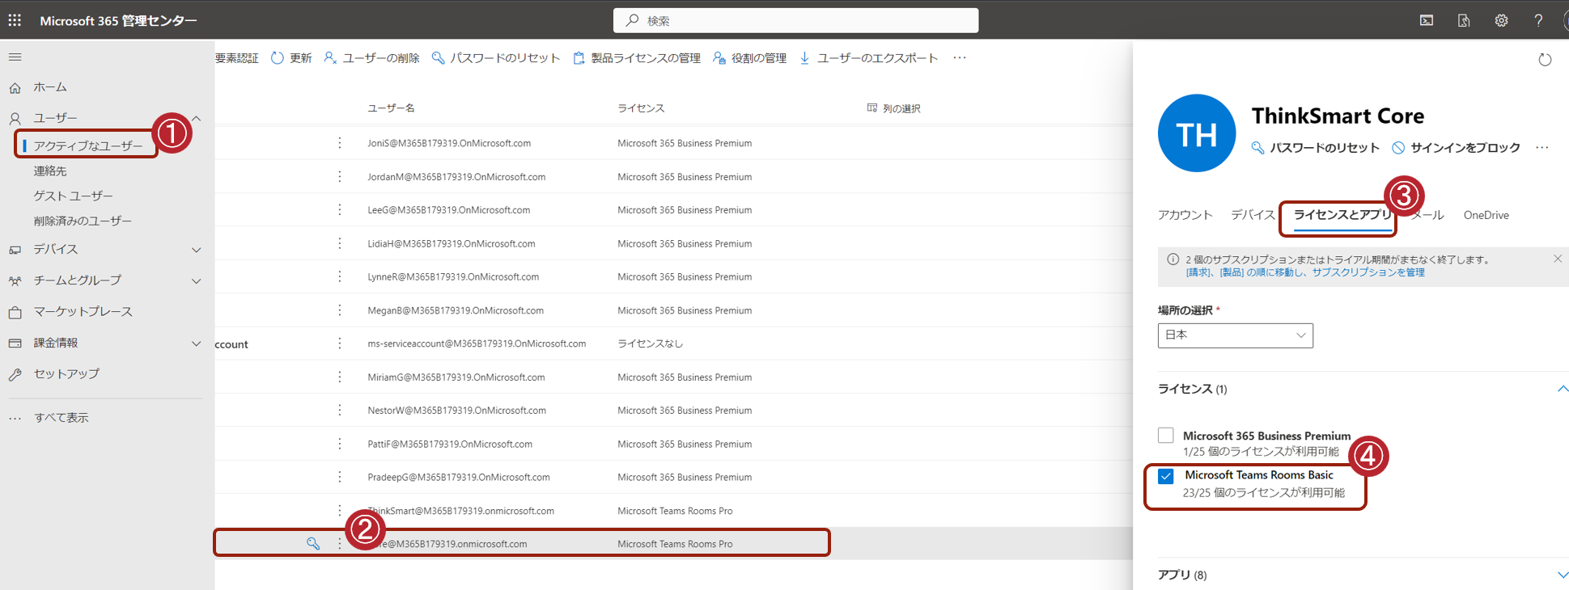Toggle the hamburger navigation menu
1569x590 pixels.
click(15, 57)
